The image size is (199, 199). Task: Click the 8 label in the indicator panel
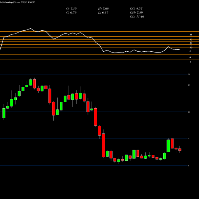click(x=190, y=51)
